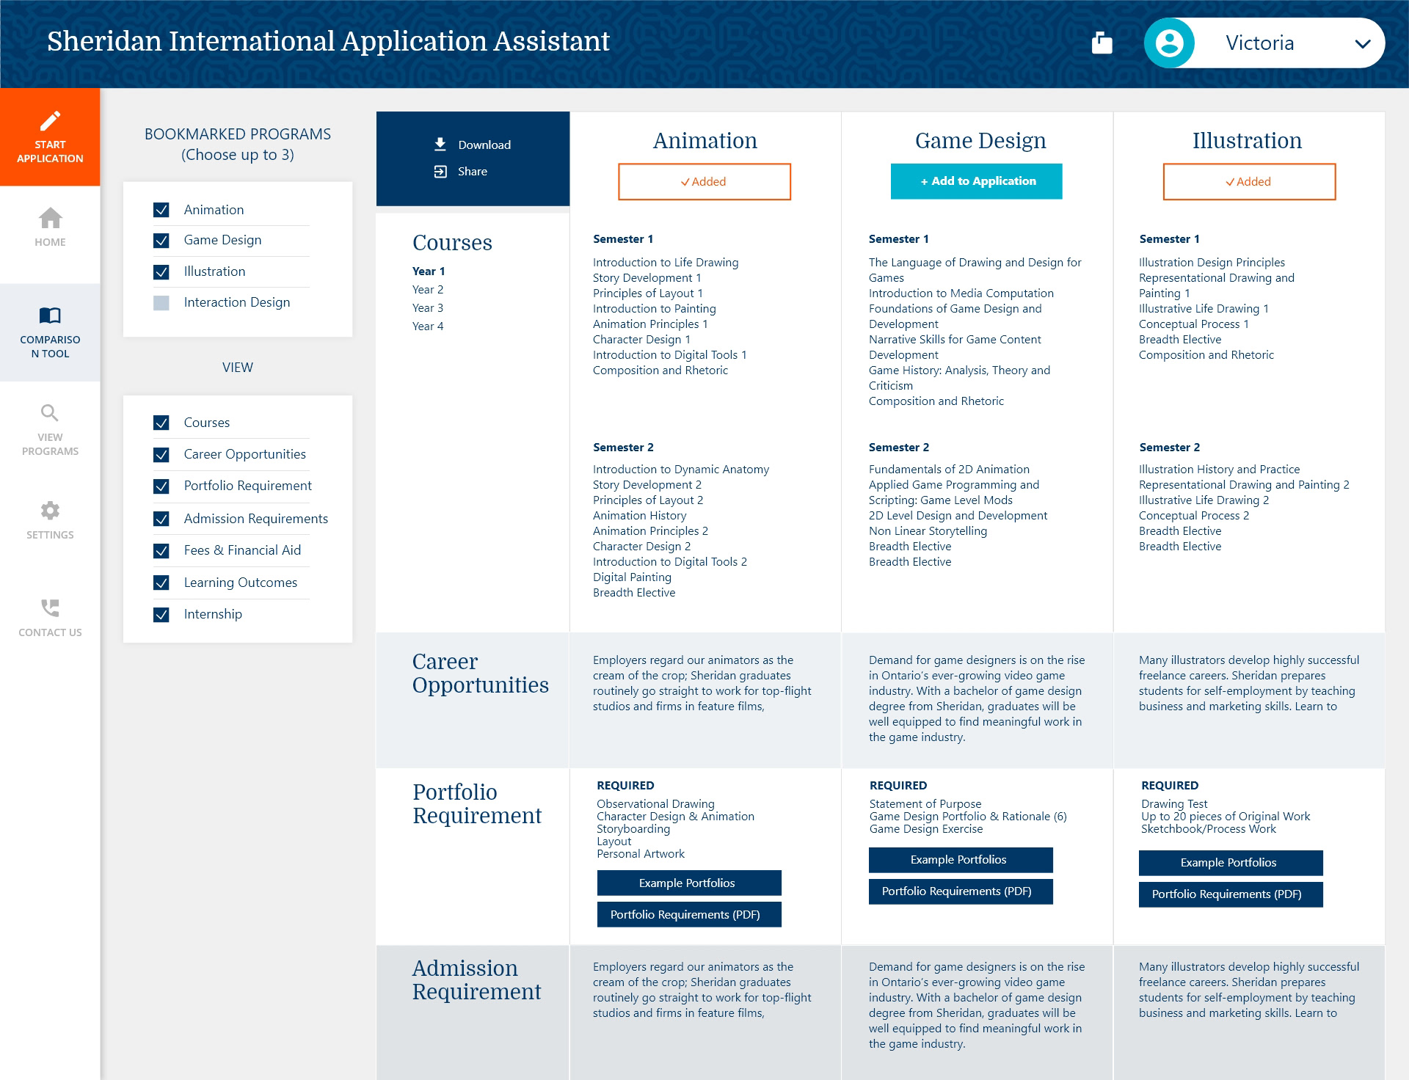Click the clipboard icon in header

1102,43
